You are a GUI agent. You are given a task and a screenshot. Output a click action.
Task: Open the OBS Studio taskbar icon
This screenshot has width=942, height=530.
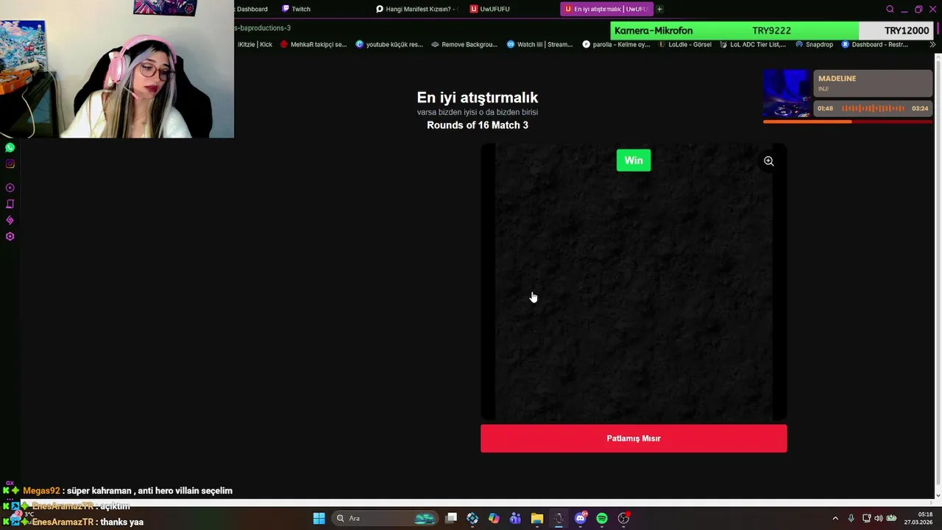point(623,518)
